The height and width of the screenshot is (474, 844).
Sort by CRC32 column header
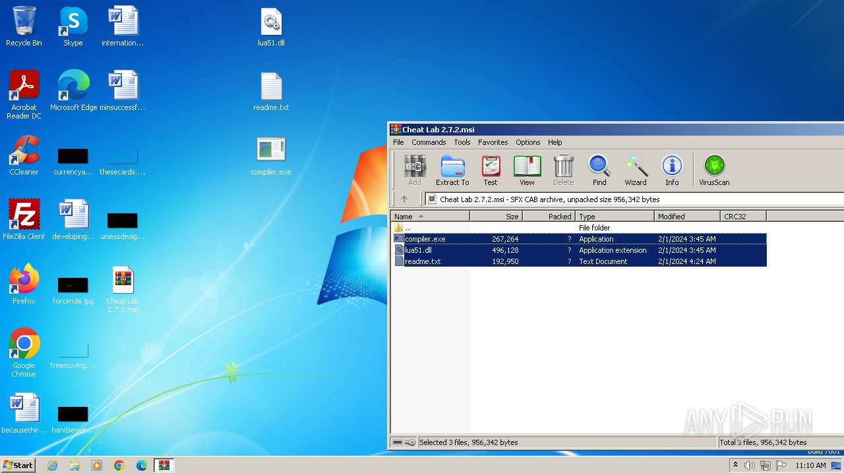[x=743, y=216]
